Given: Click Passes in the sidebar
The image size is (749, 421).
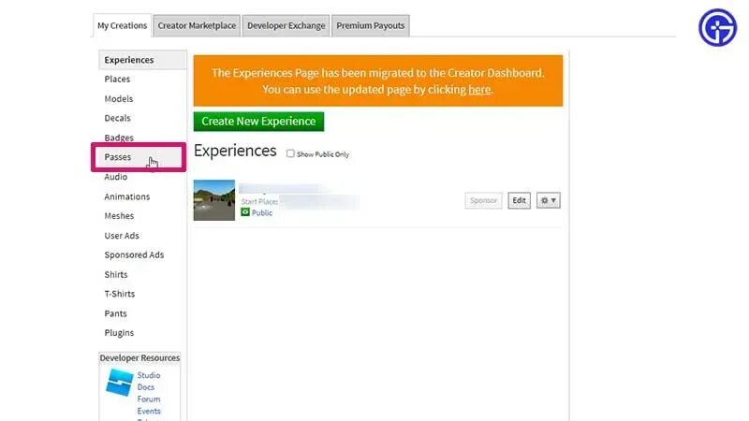Looking at the screenshot, I should [x=118, y=157].
